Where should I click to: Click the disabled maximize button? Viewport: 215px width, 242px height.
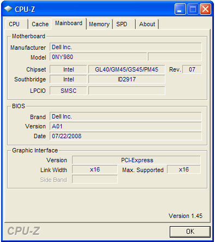(x=193, y=9)
